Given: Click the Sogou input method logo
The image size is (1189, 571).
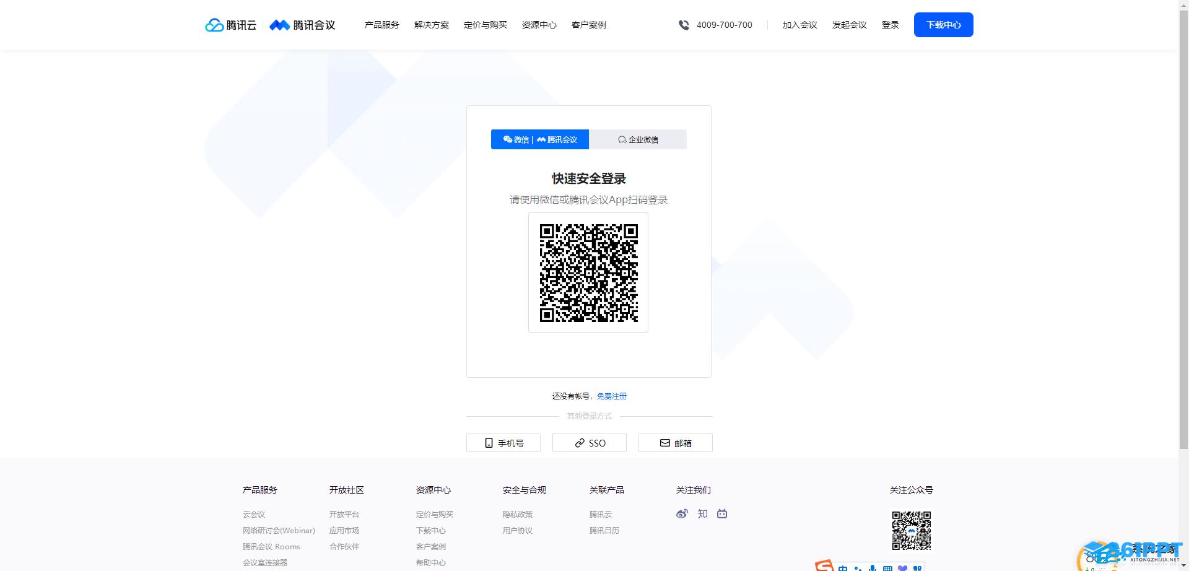Looking at the screenshot, I should pos(824,566).
